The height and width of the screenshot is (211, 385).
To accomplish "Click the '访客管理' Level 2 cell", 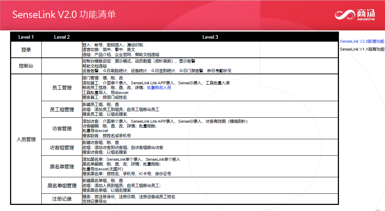I will pyautogui.click(x=62, y=128).
